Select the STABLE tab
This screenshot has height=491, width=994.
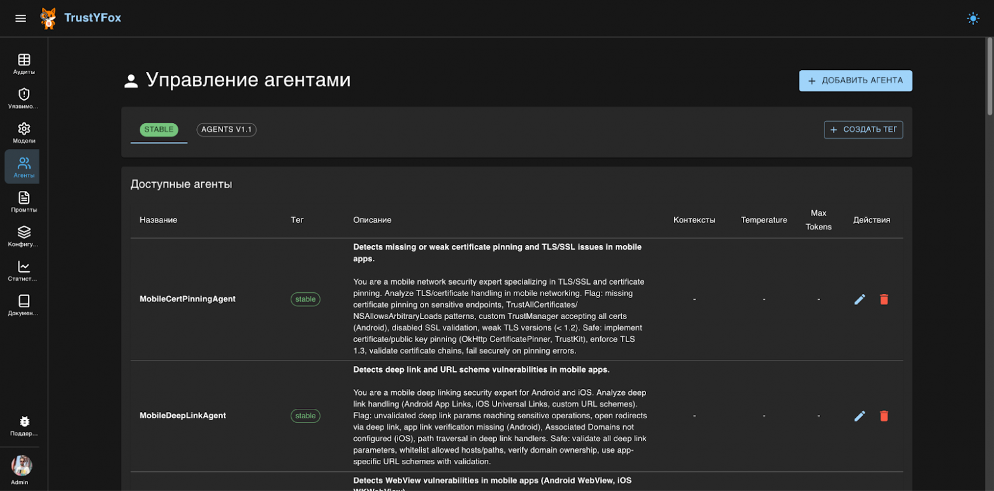158,129
